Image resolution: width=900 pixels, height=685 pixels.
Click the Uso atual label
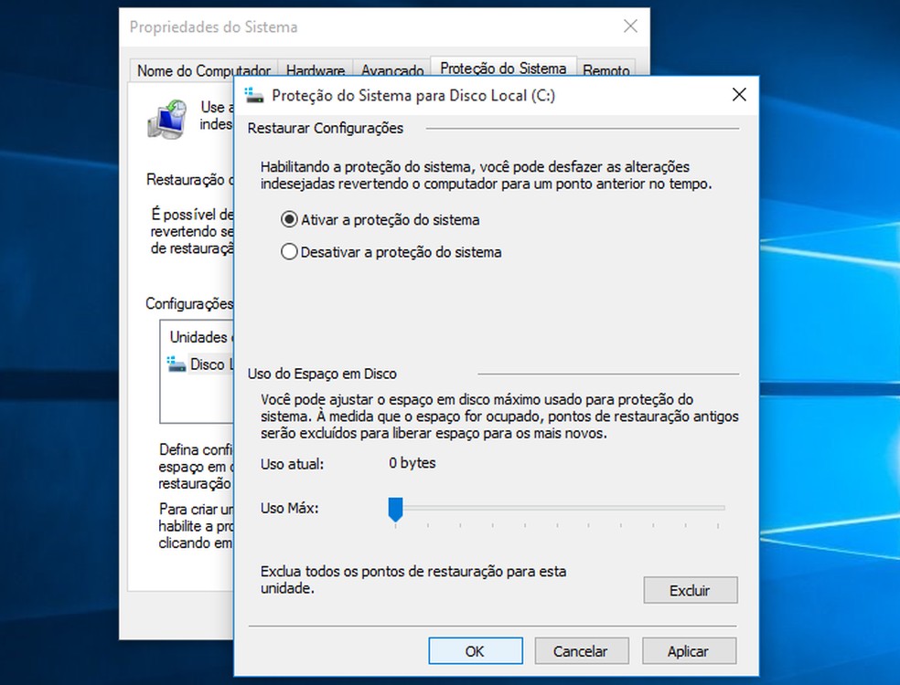click(292, 464)
